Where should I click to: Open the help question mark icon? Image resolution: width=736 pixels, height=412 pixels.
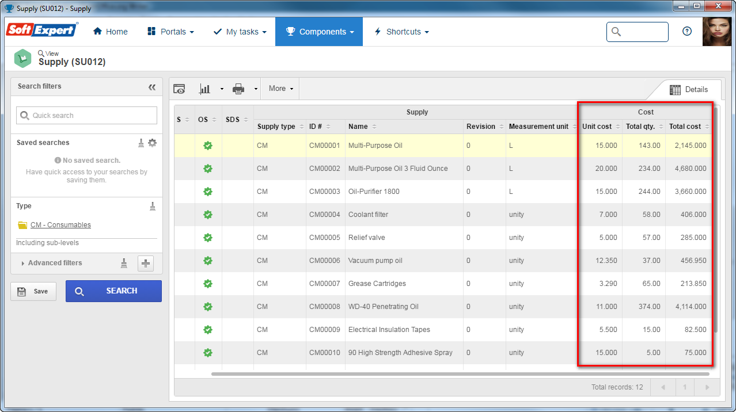tap(687, 32)
